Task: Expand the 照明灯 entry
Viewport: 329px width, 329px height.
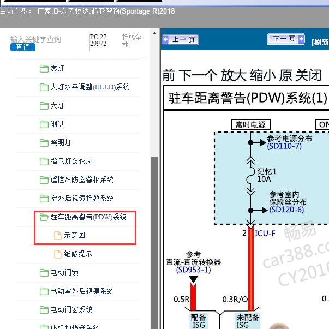Action: coord(61,142)
